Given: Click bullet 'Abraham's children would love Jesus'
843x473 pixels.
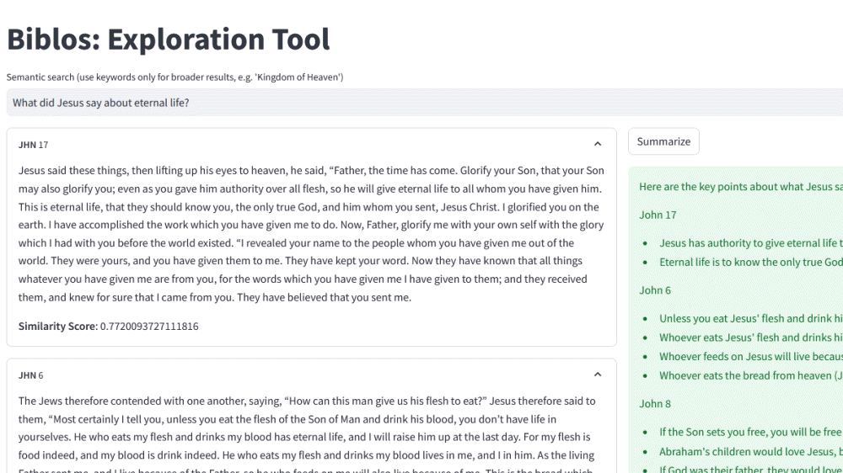Looking at the screenshot, I should pos(750,451).
